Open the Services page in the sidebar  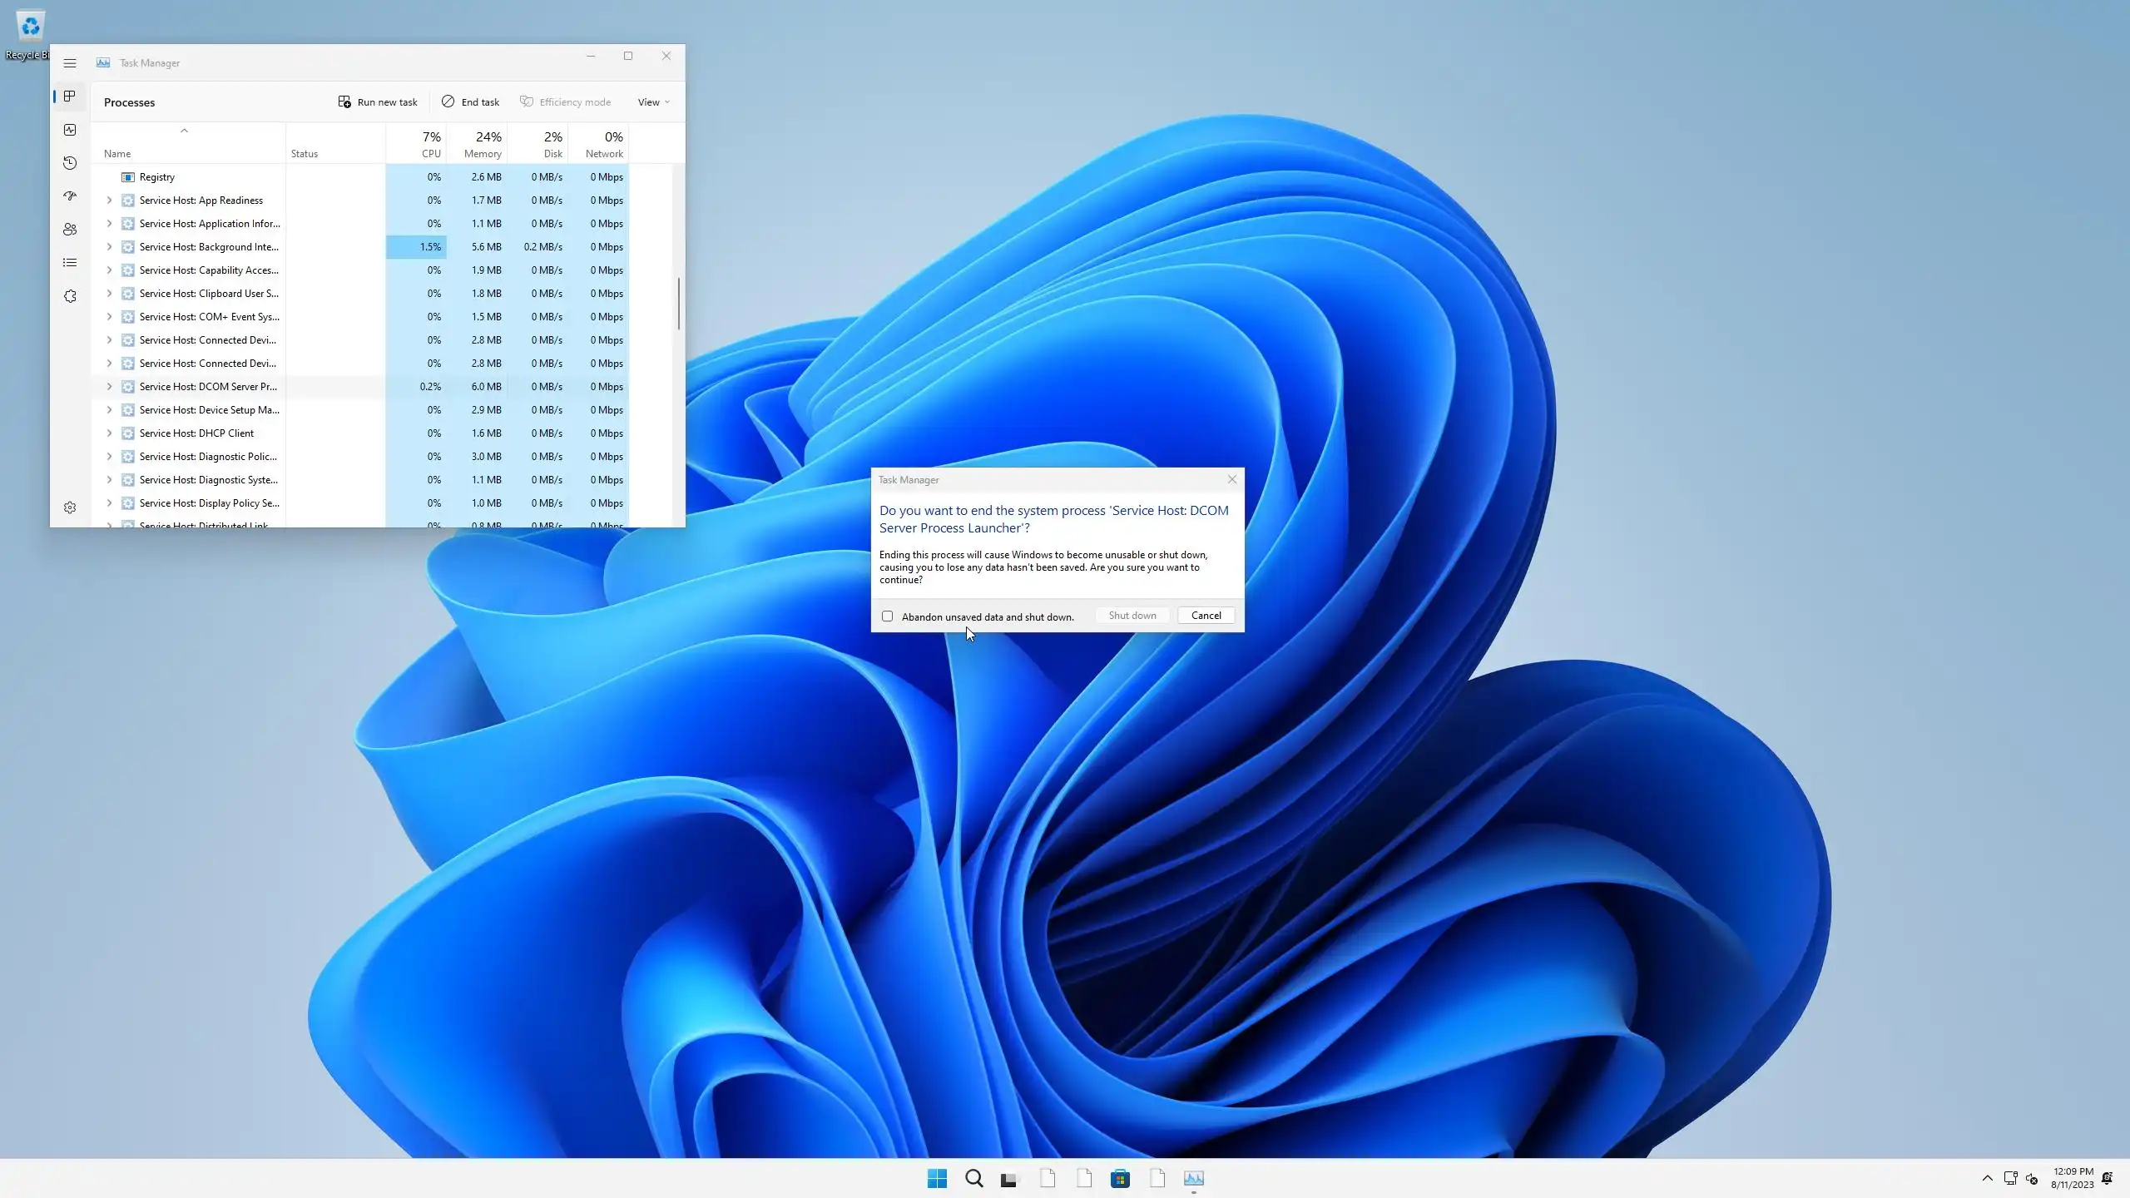tap(70, 296)
